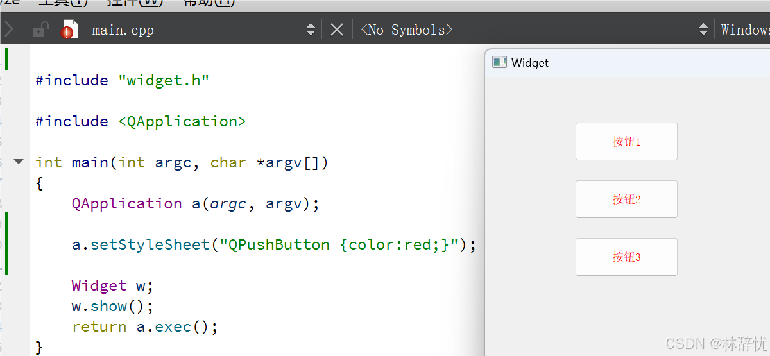Click 按钮2 in the Widget window

coord(626,199)
